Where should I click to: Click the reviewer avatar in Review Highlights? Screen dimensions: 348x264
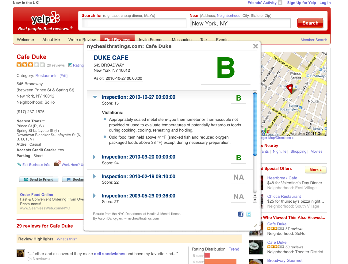[21, 253]
